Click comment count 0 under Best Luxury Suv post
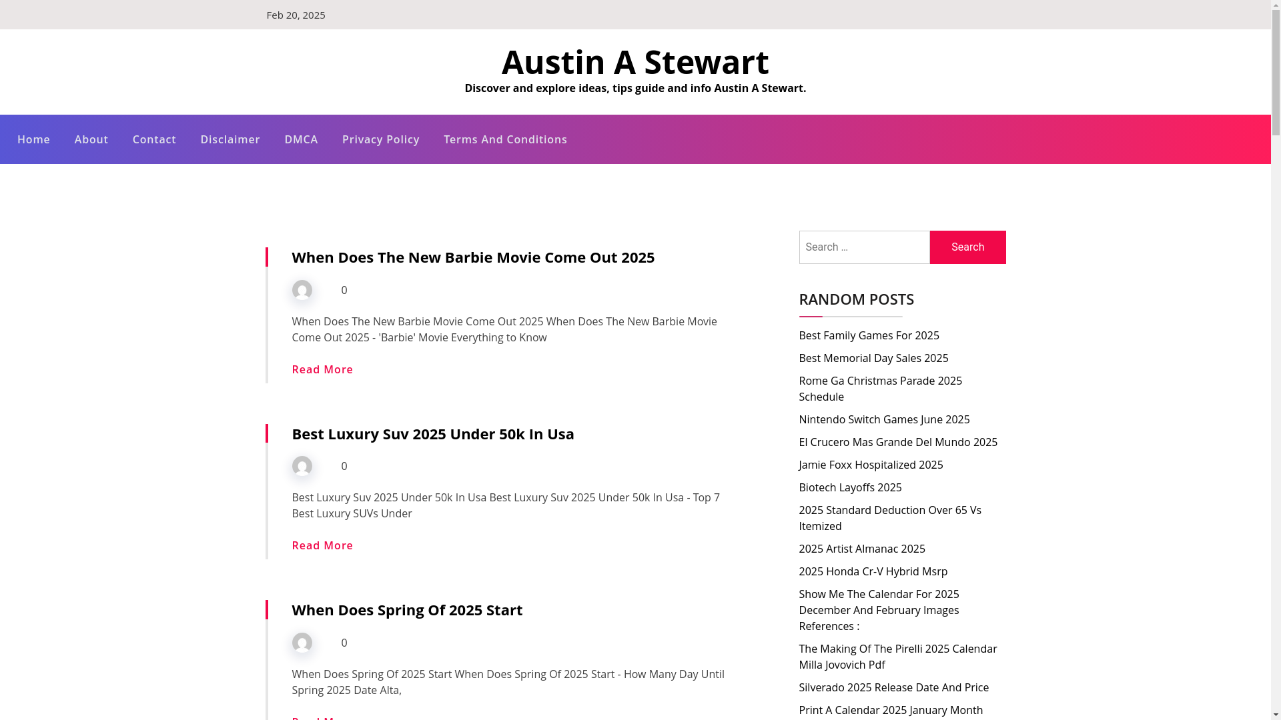This screenshot has height=720, width=1281. coord(344,466)
